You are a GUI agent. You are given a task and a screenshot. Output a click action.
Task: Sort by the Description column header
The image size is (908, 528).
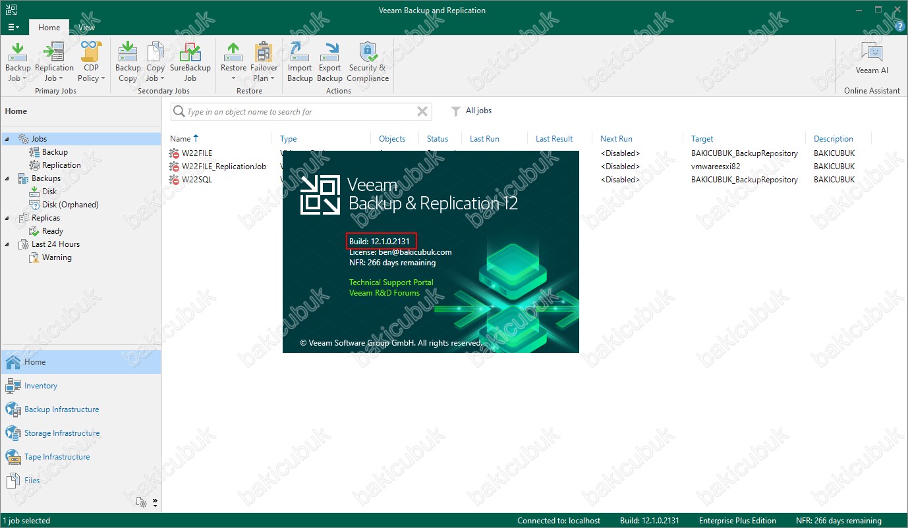pos(833,139)
